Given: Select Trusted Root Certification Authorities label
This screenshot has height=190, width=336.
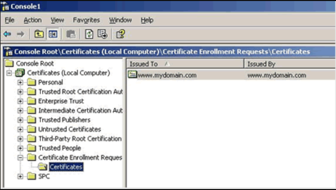Looking at the screenshot, I should pos(80,91).
